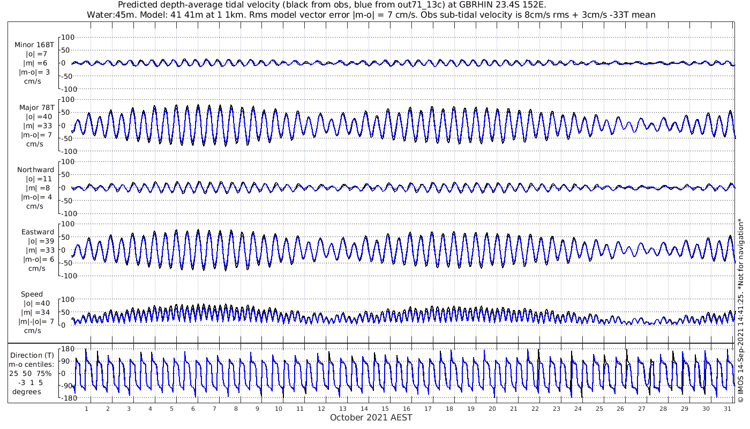This screenshot has height=429, width=750.
Task: Click day '31' on the date axis
Action: (x=727, y=408)
